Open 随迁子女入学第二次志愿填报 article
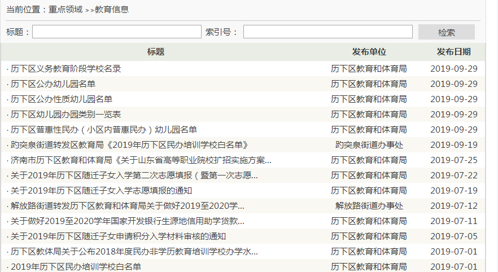This screenshot has height=272, width=498. click(134, 175)
